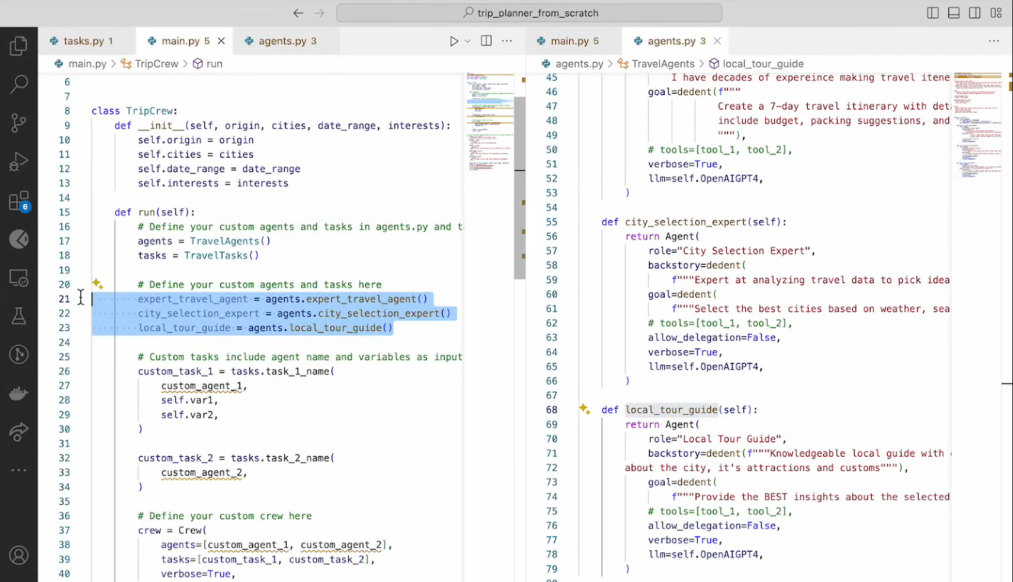
Task: Open the Explorer view in activity bar
Action: (19, 46)
